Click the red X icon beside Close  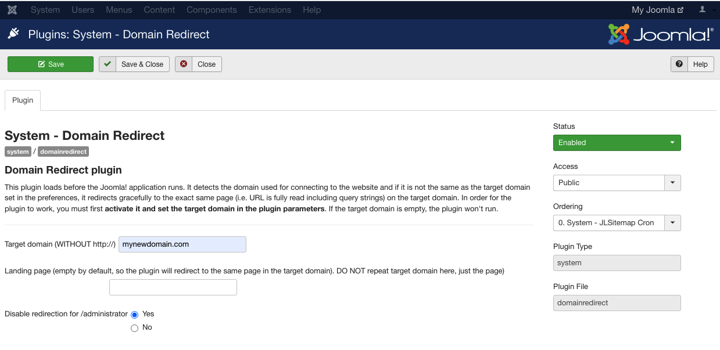184,64
